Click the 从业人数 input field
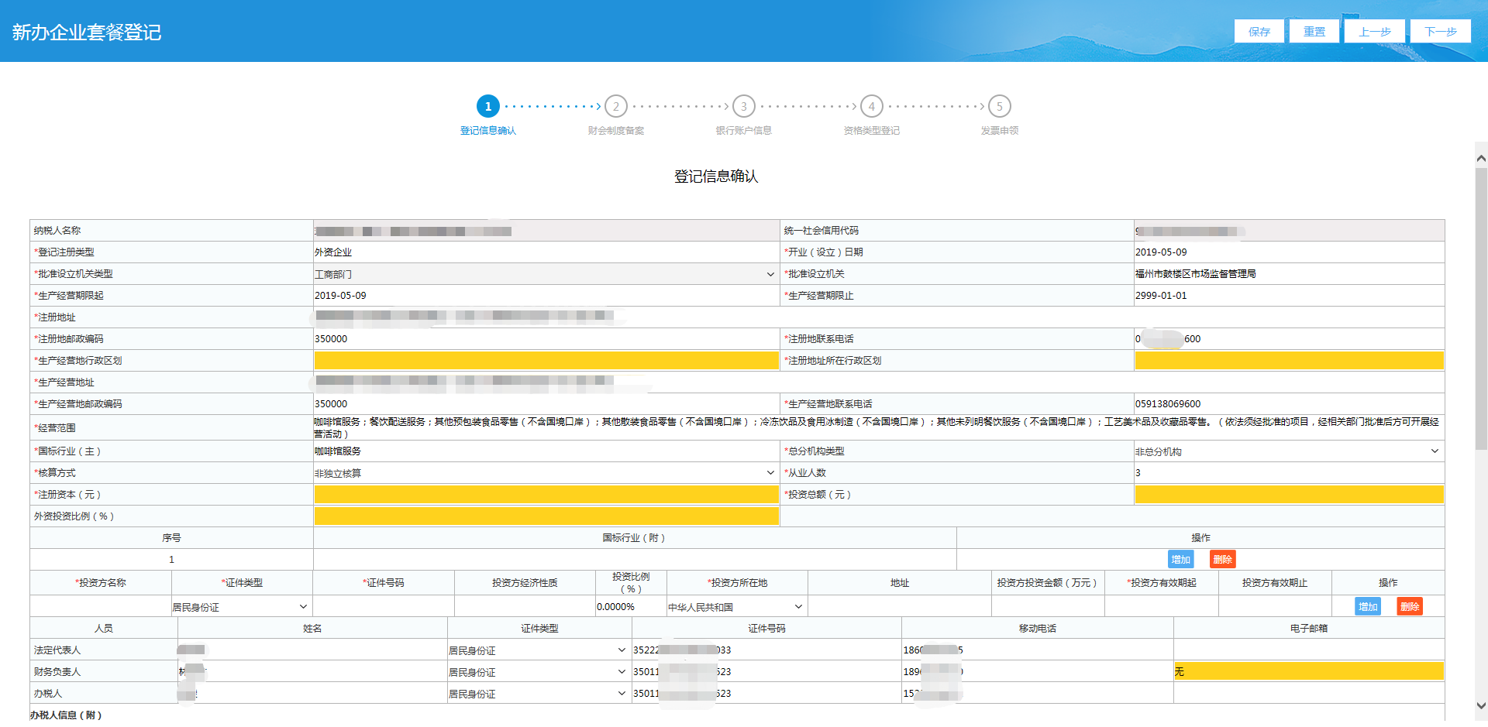1488x727 pixels. [x=1287, y=473]
